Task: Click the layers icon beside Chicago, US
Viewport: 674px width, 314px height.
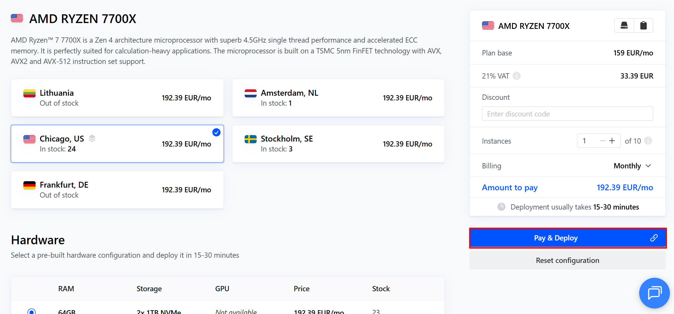Action: [92, 138]
